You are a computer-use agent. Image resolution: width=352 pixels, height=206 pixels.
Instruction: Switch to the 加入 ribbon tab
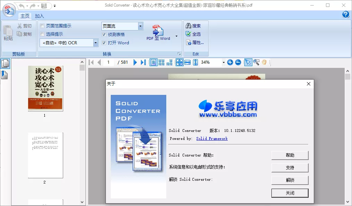point(39,16)
